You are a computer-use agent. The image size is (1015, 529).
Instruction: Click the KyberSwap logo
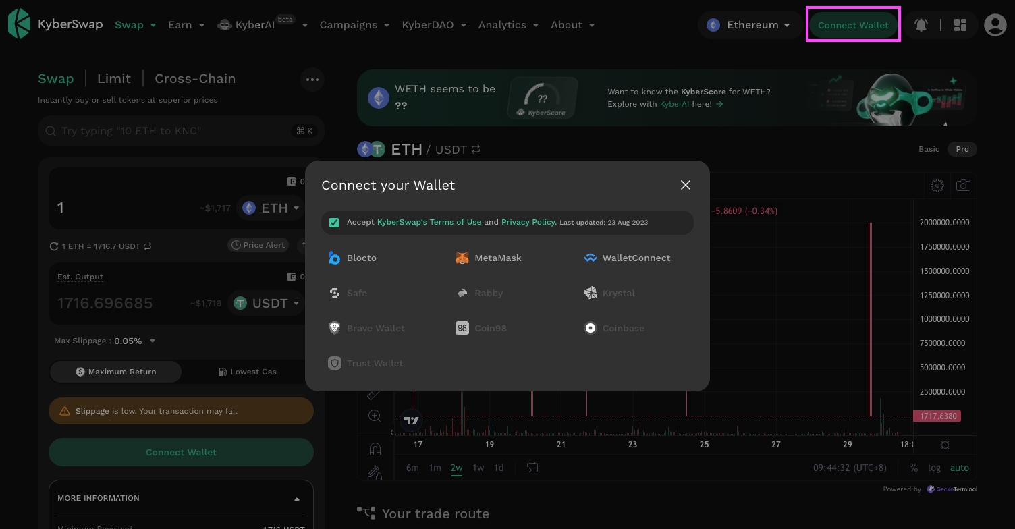click(55, 24)
